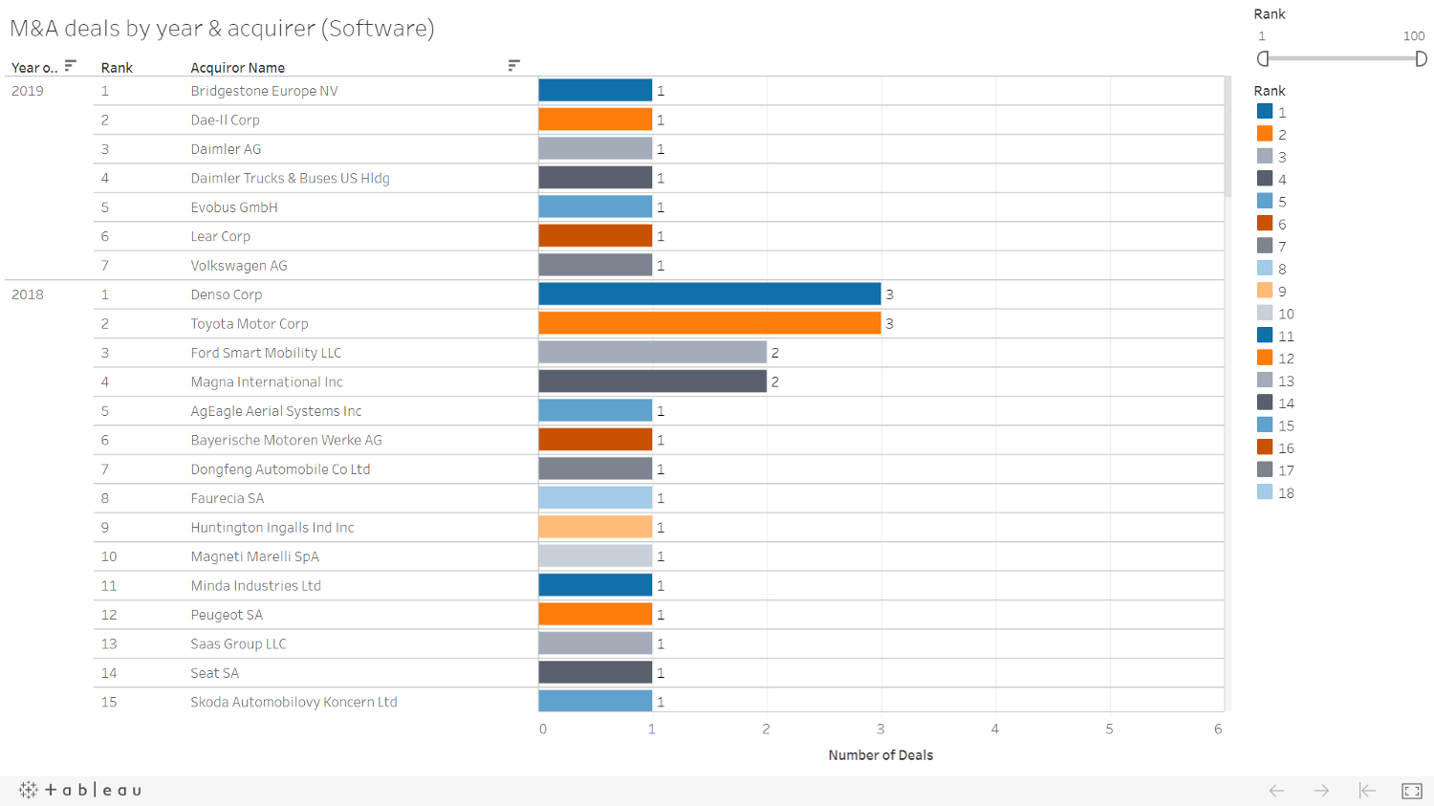
Task: Select Dongfeng Automobile Co Ltd label
Action: [x=280, y=469]
